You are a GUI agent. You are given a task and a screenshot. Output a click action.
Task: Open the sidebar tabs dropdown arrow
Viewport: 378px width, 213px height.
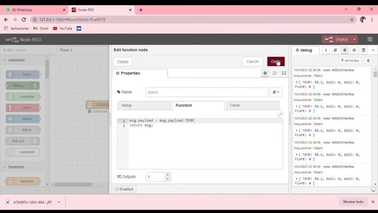coord(373,50)
